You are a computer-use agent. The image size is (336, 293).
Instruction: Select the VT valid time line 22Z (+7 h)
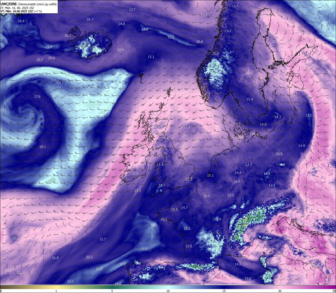pyautogui.click(x=21, y=11)
